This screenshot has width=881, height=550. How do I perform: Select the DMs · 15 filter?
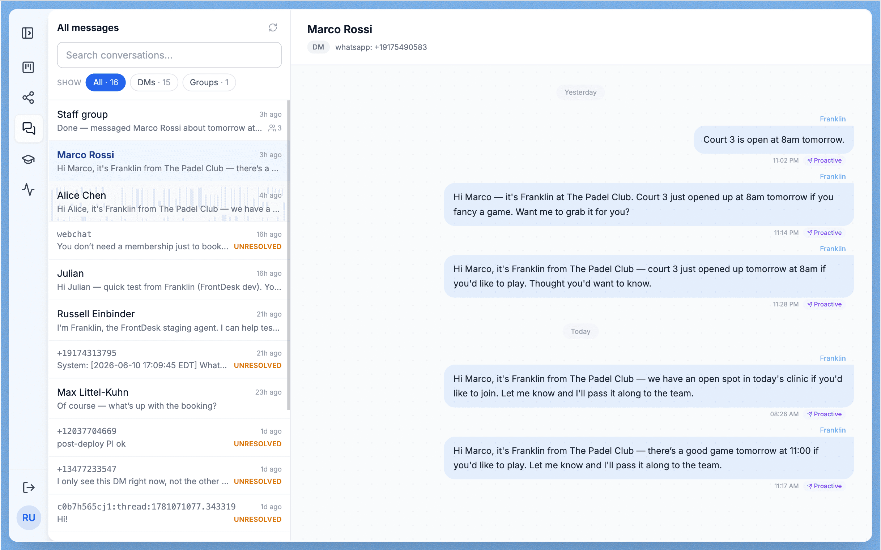click(154, 82)
